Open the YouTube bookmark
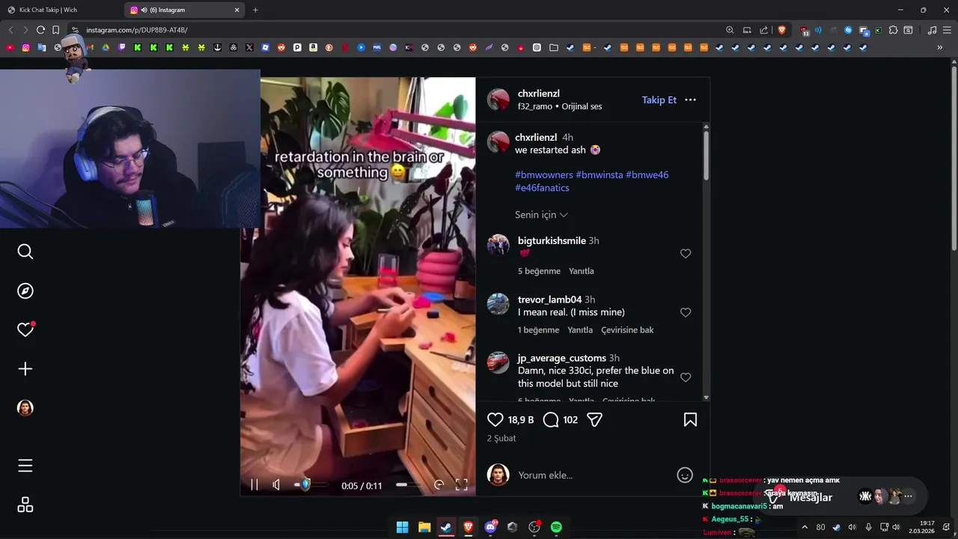The width and height of the screenshot is (958, 539). (10, 47)
